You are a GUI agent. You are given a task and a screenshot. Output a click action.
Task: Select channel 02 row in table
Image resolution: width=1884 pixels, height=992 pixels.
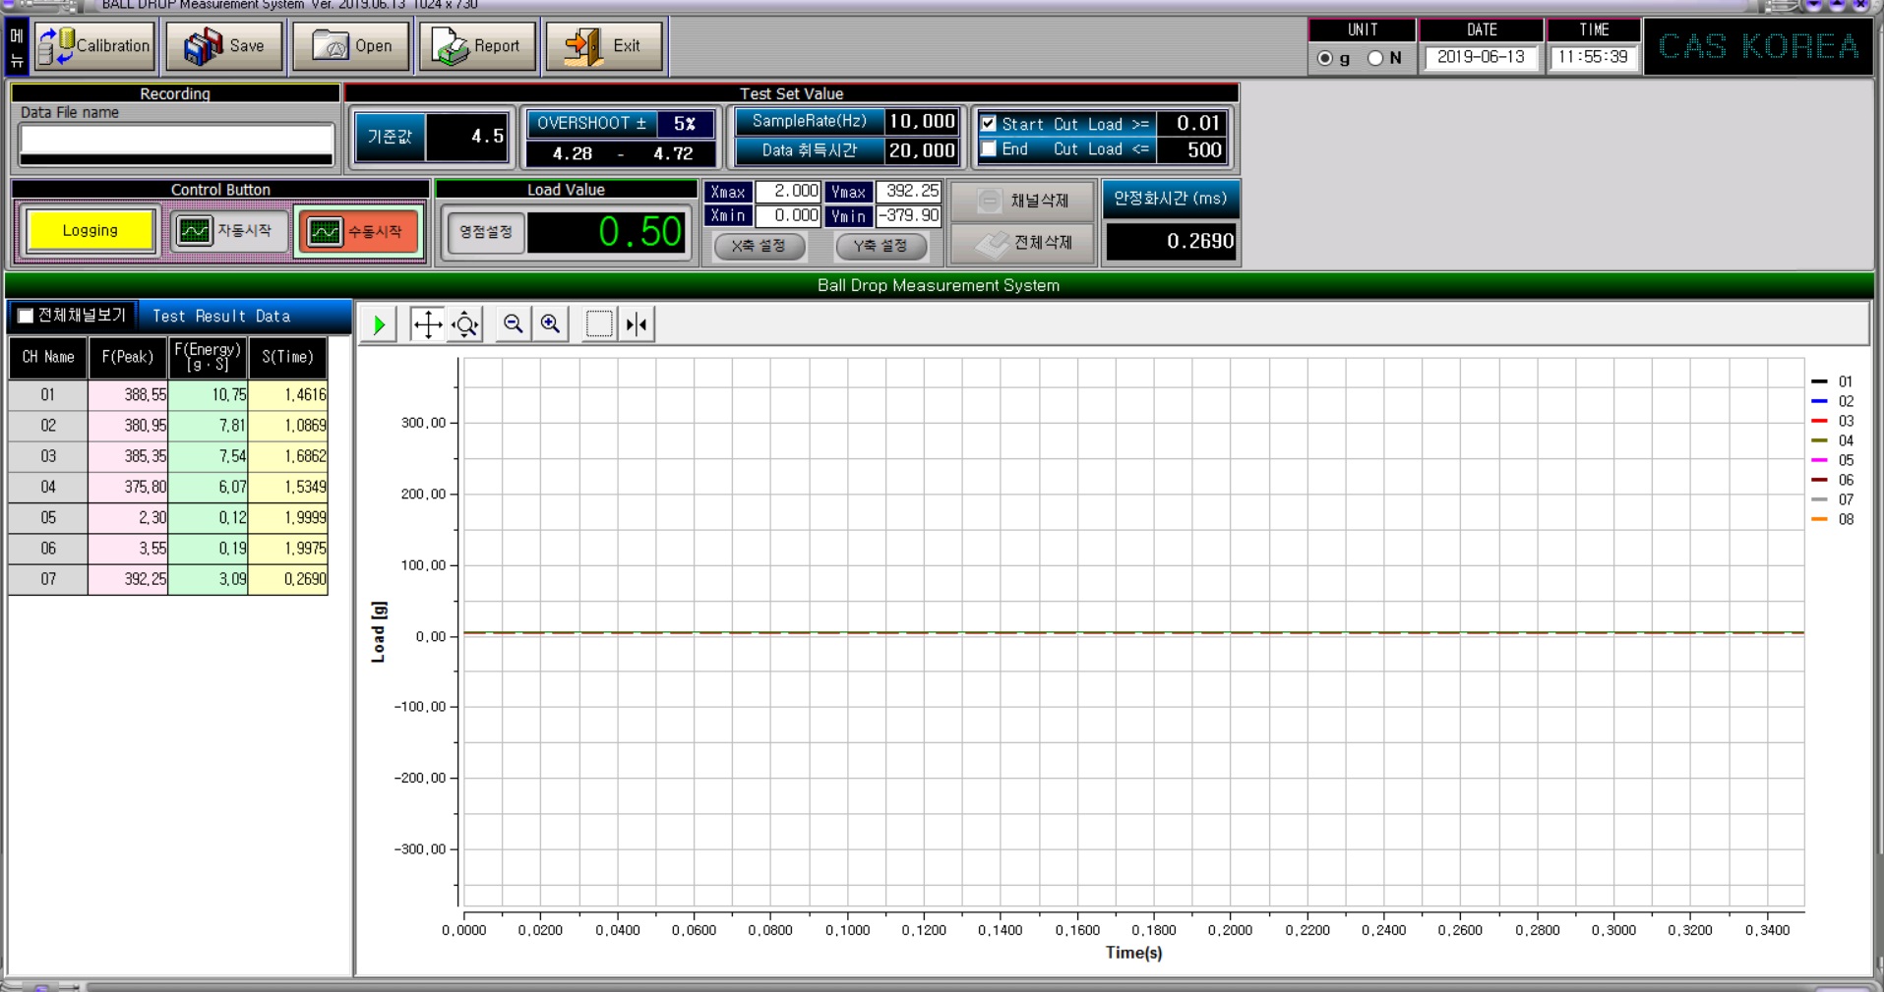[168, 426]
